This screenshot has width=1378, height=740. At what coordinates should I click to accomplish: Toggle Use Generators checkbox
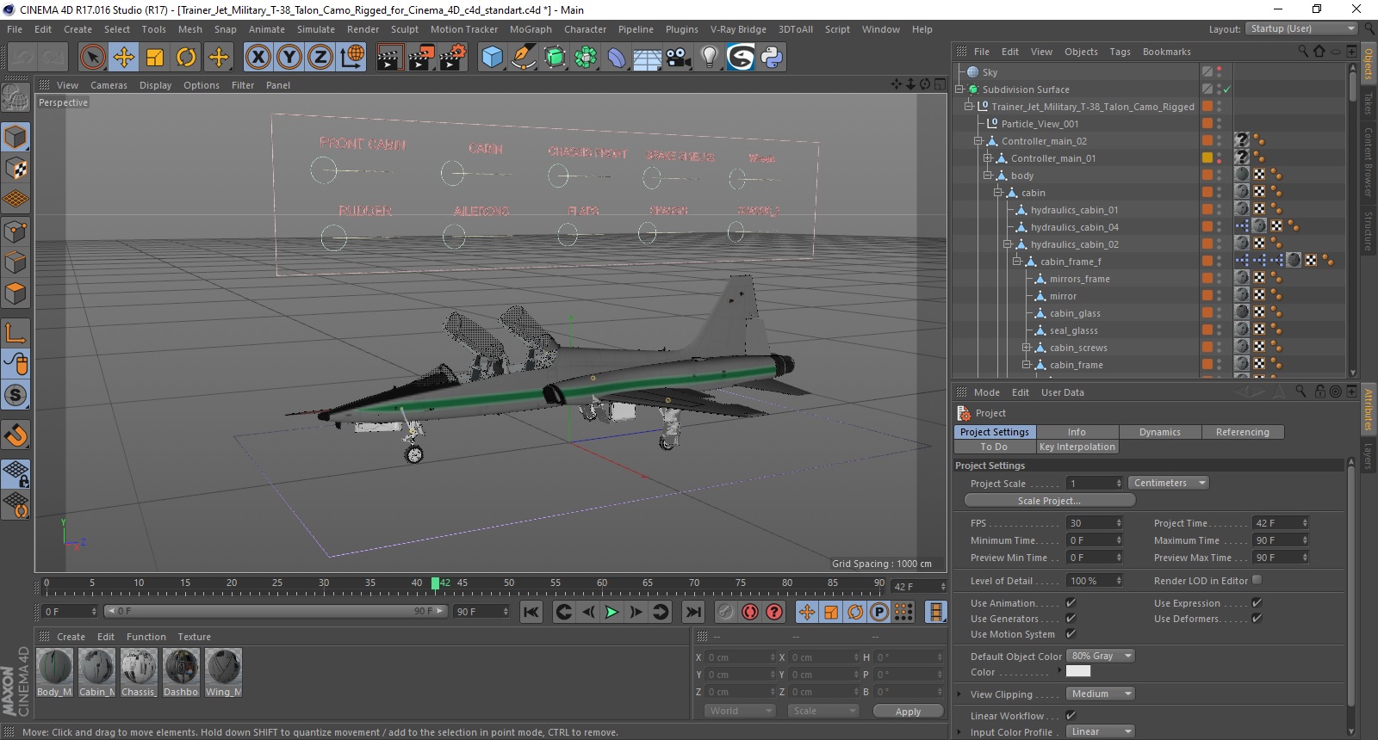pos(1071,618)
